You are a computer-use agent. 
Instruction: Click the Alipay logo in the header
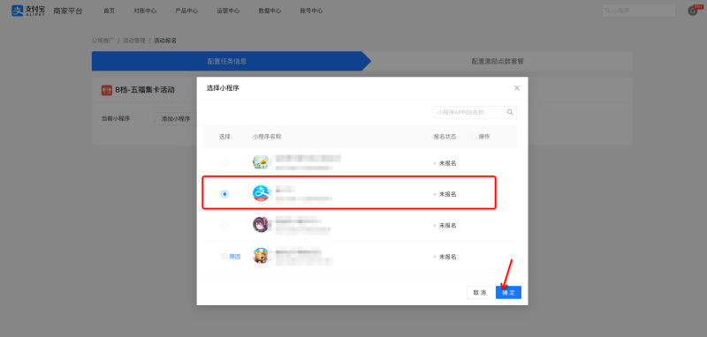point(28,11)
